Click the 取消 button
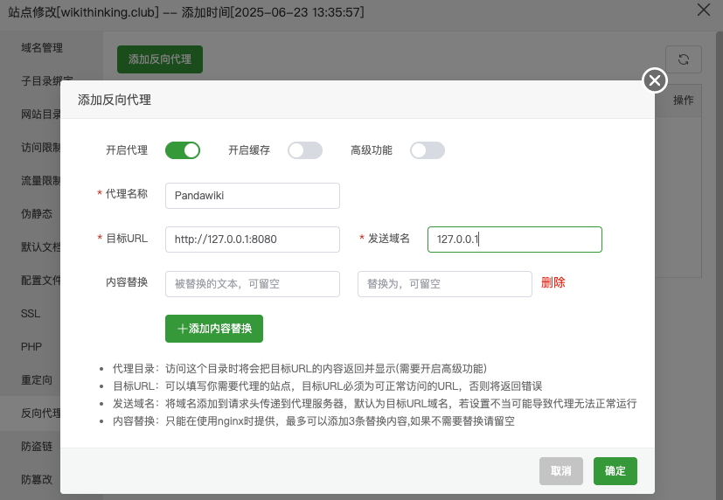 click(x=561, y=471)
